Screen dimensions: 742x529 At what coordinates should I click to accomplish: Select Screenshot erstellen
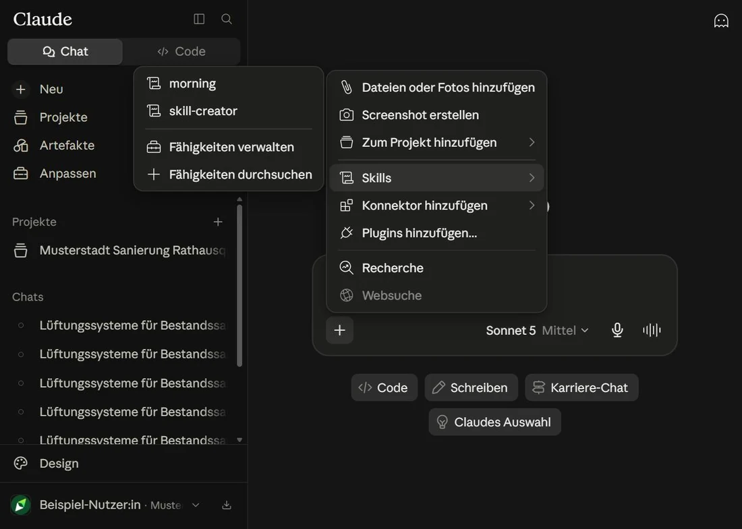[437, 115]
